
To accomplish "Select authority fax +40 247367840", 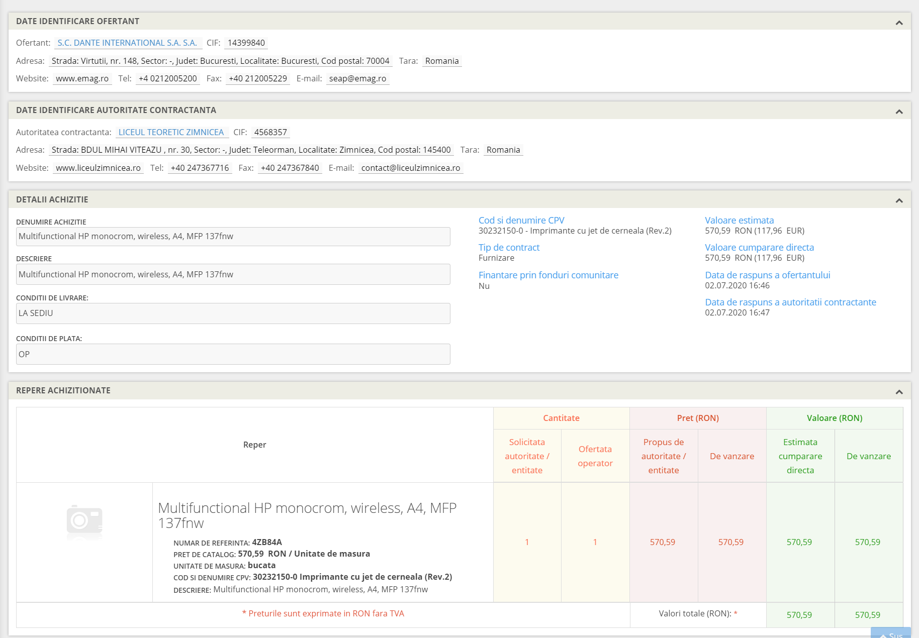I will pos(290,168).
